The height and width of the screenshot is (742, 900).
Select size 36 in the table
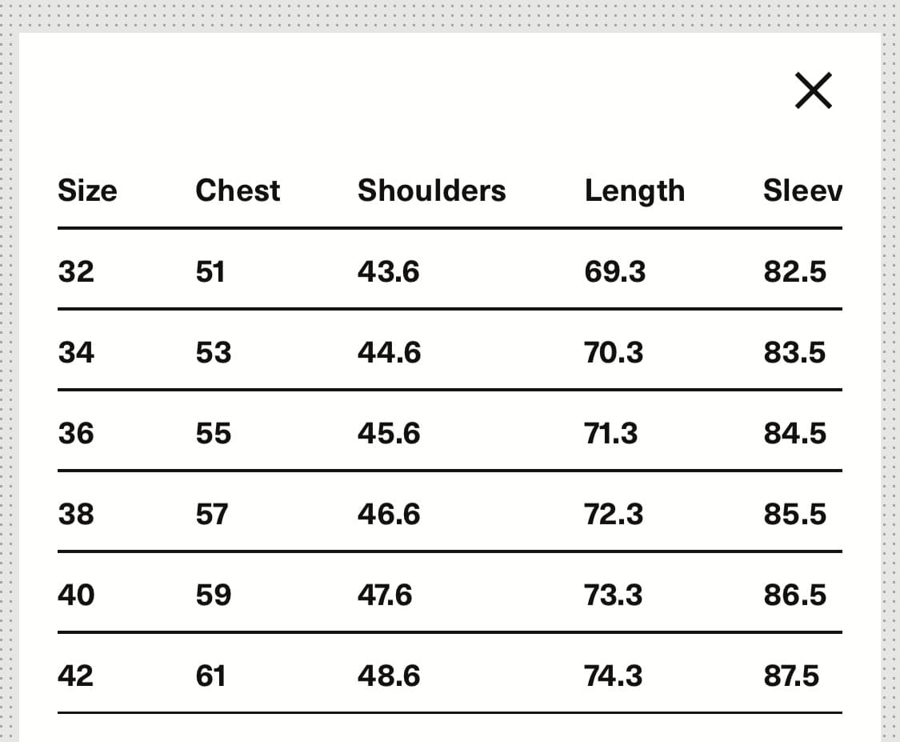(76, 433)
